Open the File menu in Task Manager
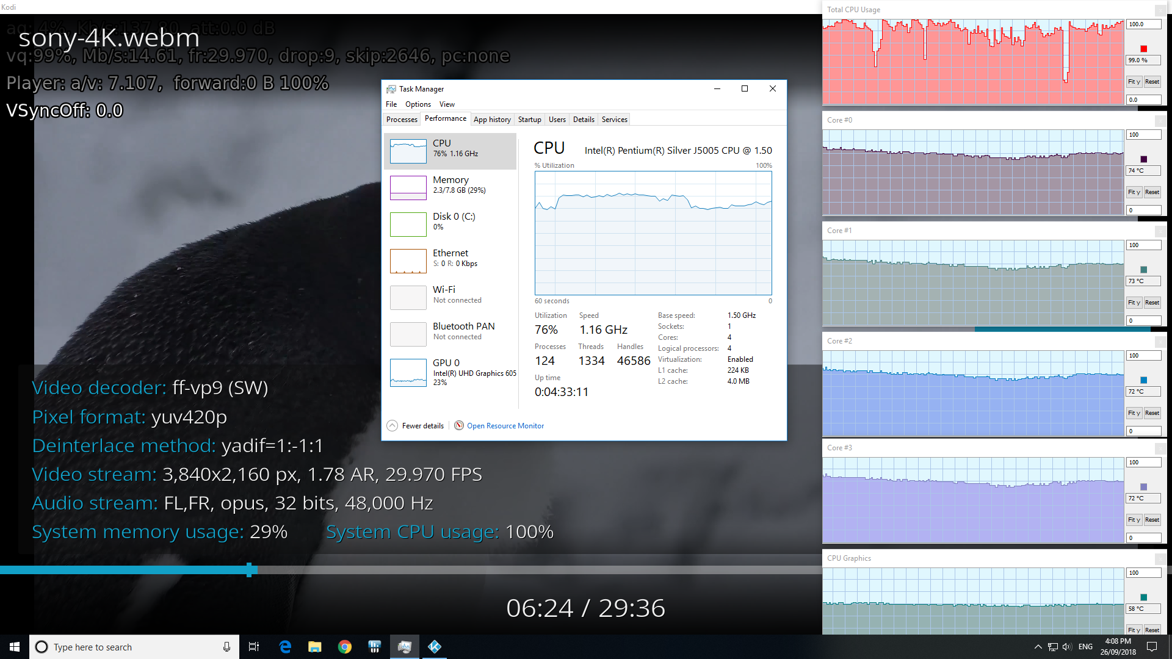 pyautogui.click(x=391, y=104)
